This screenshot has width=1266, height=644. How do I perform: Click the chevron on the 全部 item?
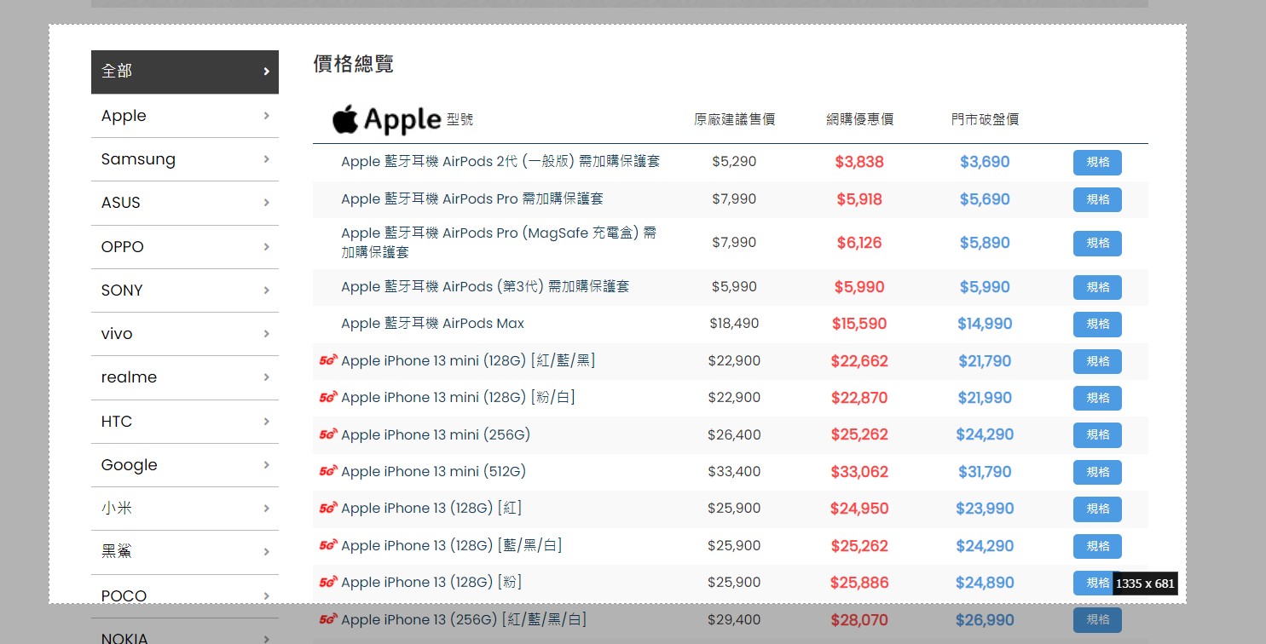coord(267,72)
